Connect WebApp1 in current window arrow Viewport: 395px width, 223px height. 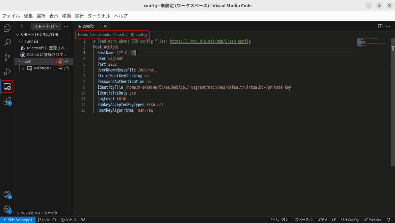click(x=60, y=68)
